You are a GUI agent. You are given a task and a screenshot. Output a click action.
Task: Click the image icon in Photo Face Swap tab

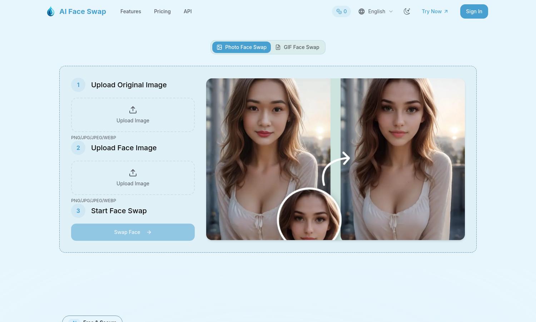219,47
